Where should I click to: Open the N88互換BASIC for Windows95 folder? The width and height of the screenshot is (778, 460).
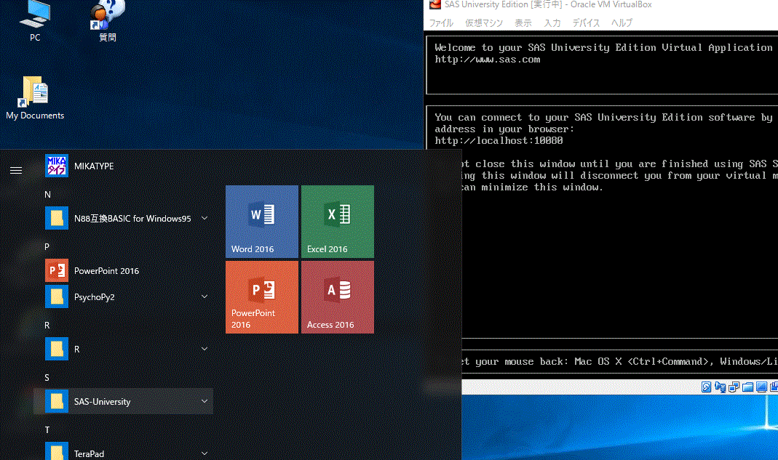124,218
